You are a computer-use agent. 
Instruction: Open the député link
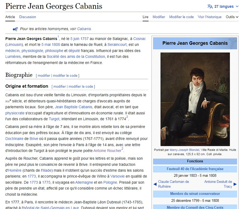point(74,51)
